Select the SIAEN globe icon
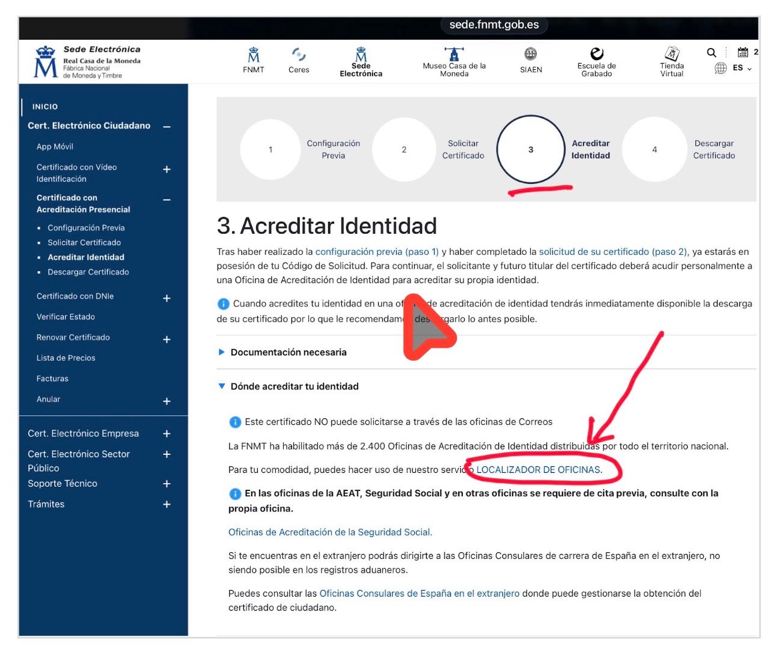Image resolution: width=779 pixels, height=658 pixels. pos(530,54)
